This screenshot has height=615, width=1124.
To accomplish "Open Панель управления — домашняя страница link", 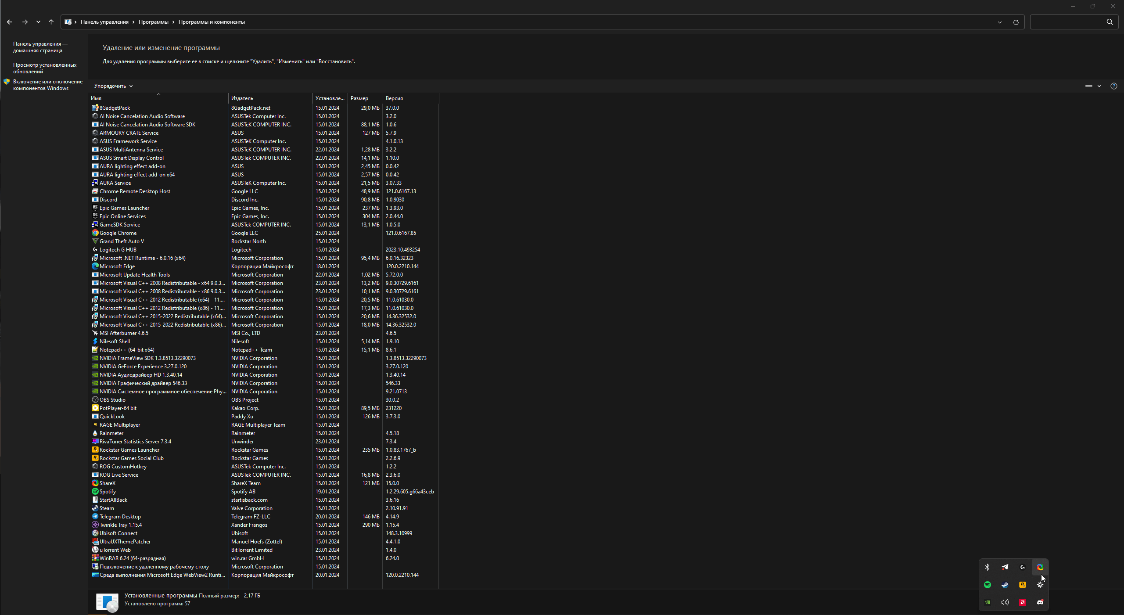I will [40, 47].
